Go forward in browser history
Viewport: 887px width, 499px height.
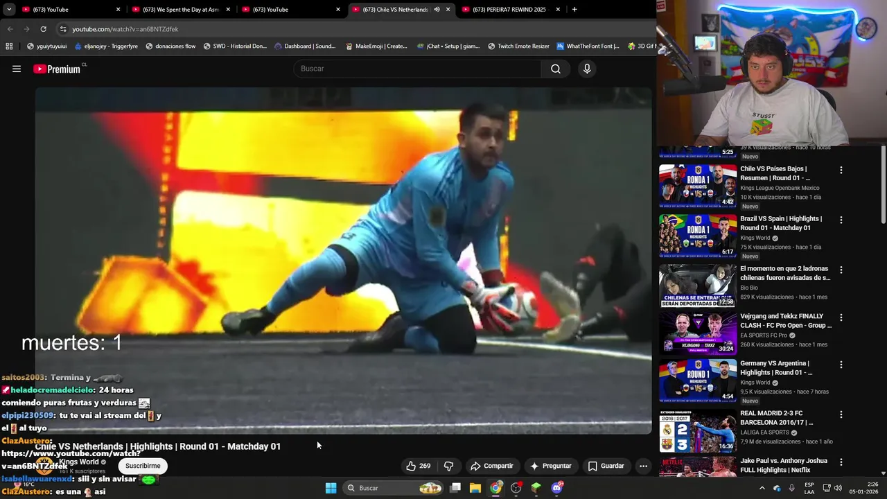(26, 29)
